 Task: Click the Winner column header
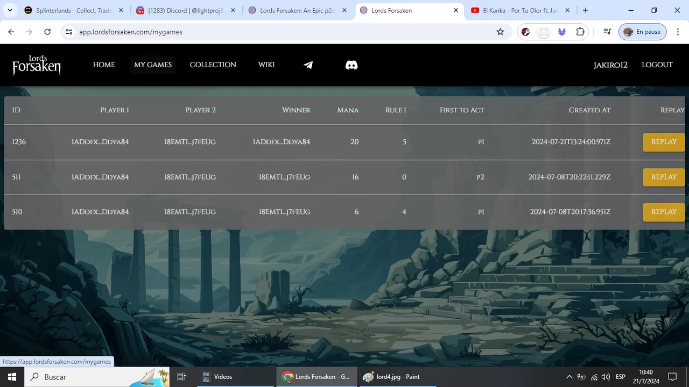point(296,110)
